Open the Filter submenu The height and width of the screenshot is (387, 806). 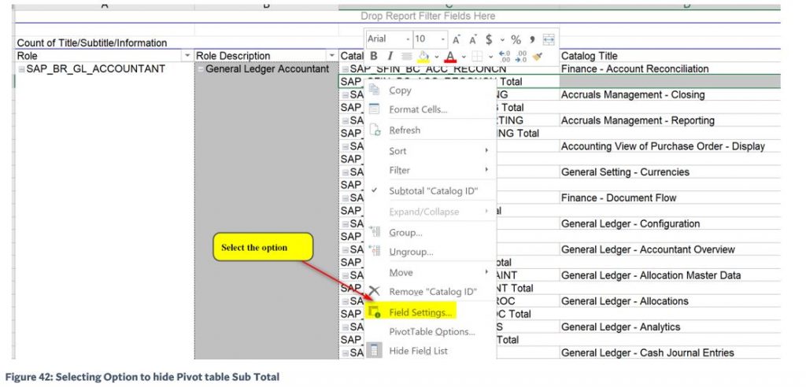coord(430,170)
